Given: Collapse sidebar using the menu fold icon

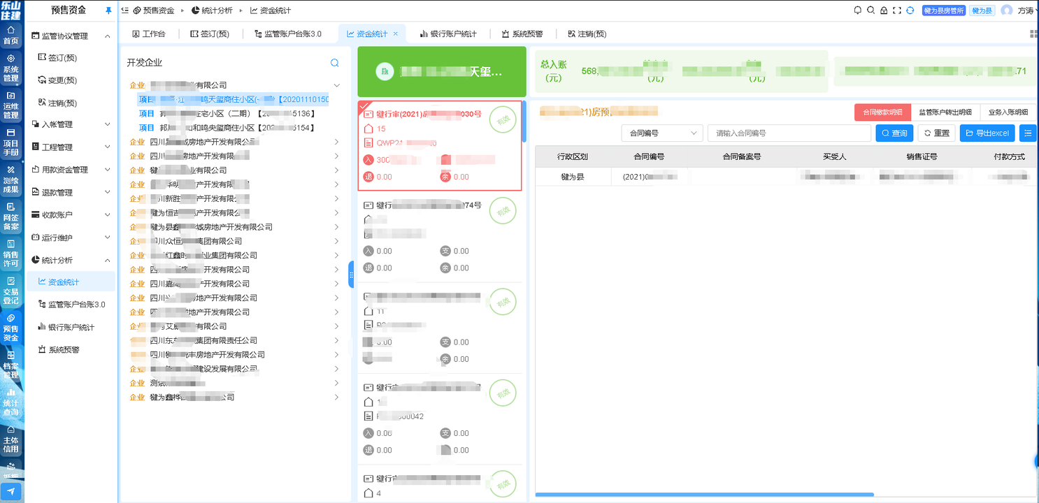Looking at the screenshot, I should [125, 10].
